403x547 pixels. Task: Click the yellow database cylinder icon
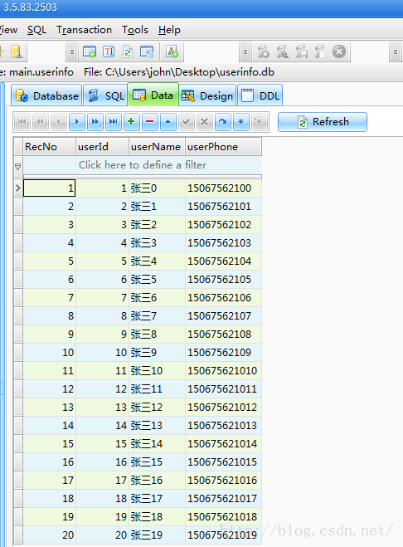tap(17, 51)
